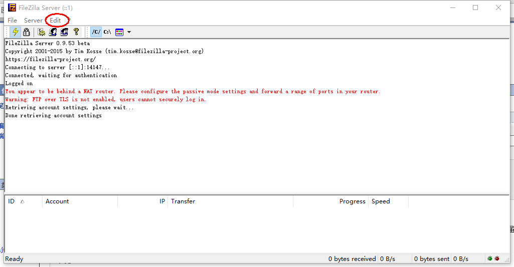
Task: Click 'Connected, waiting for authentication' log line
Action: point(61,75)
